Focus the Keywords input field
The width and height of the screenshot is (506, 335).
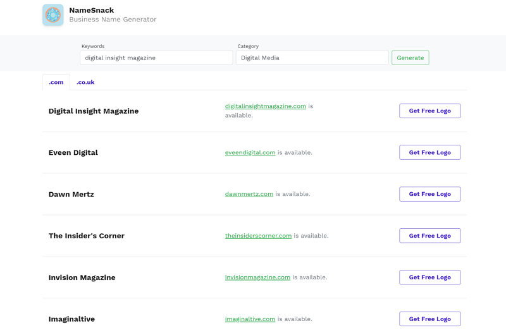point(156,58)
